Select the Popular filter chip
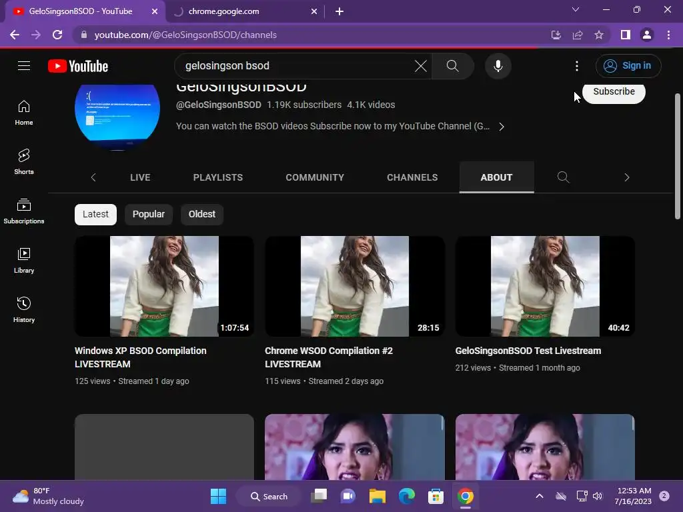The height and width of the screenshot is (512, 683). tap(149, 214)
